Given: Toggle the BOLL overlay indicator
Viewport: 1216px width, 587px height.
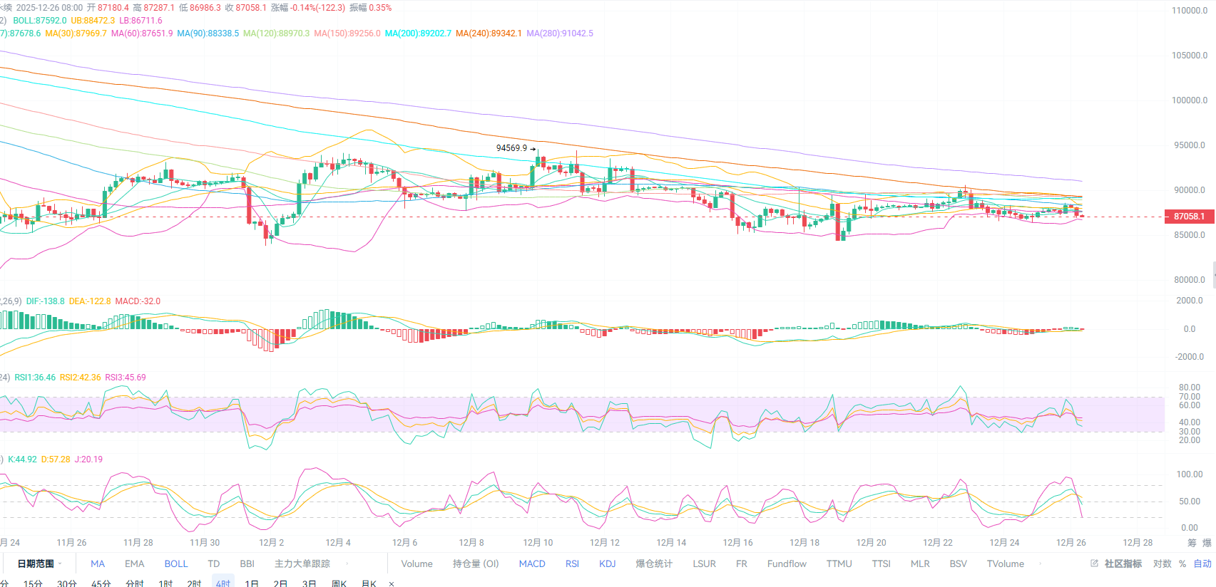Looking at the screenshot, I should point(176,563).
